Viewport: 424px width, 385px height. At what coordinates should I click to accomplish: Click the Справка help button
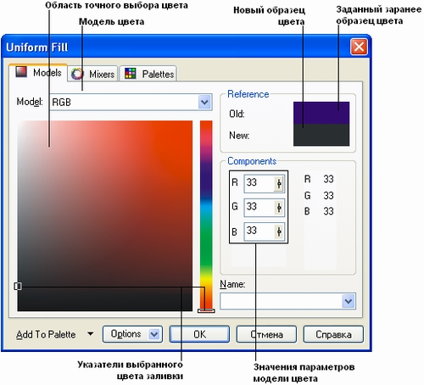pyautogui.click(x=333, y=334)
